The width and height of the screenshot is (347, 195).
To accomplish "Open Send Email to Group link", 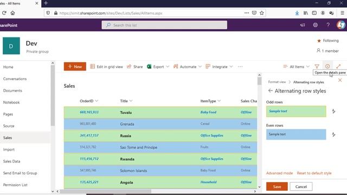I will click(x=20, y=173).
